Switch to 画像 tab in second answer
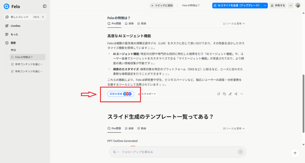The image size is (305, 163). [x=129, y=128]
